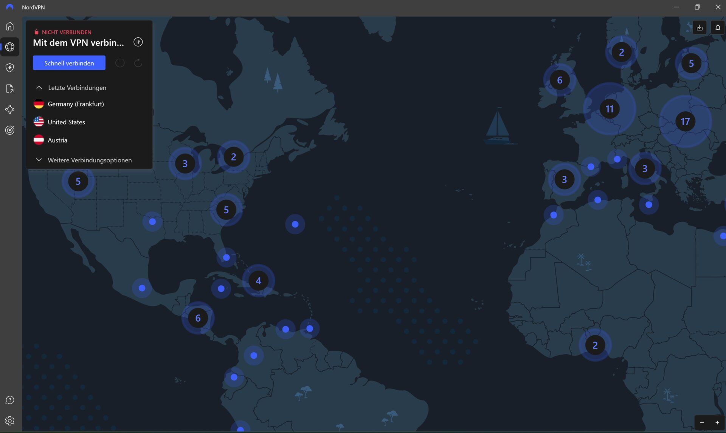Zoom in the map with plus button
This screenshot has width=726, height=433.
pos(717,422)
